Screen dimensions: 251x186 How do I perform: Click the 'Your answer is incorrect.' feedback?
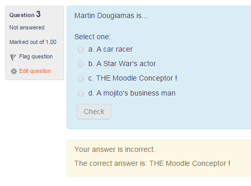(x=115, y=149)
